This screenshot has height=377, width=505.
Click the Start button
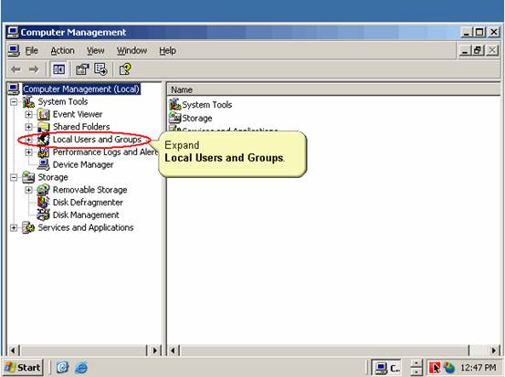pos(23,367)
